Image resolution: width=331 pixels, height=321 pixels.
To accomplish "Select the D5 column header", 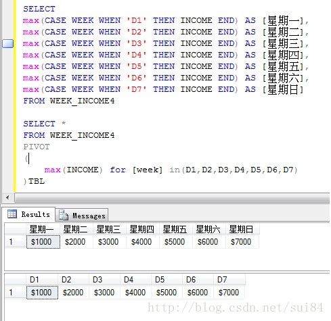I will pyautogui.click(x=167, y=280).
